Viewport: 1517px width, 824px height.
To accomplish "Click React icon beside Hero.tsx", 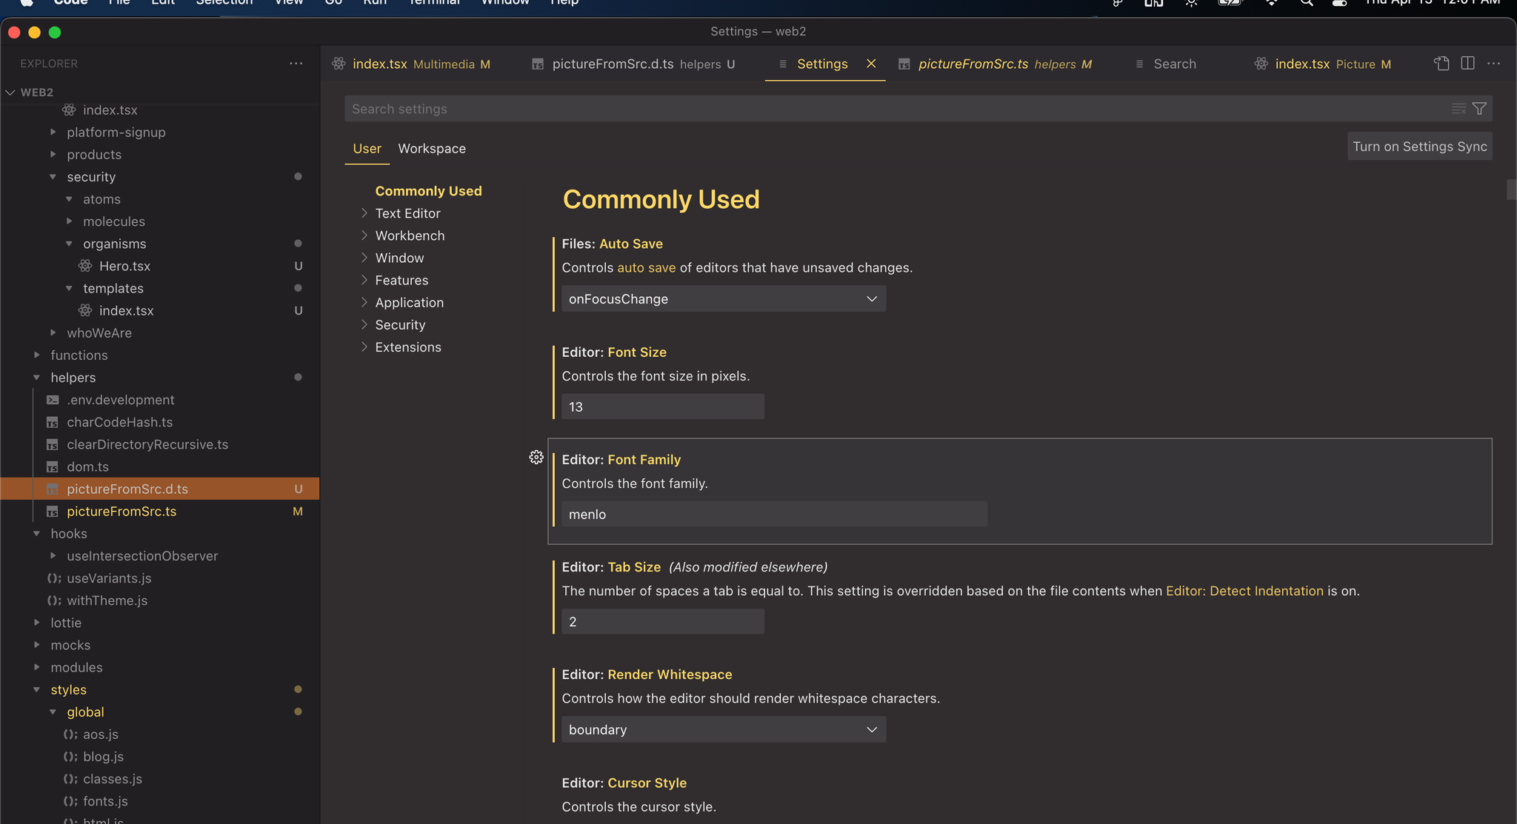I will pyautogui.click(x=86, y=266).
